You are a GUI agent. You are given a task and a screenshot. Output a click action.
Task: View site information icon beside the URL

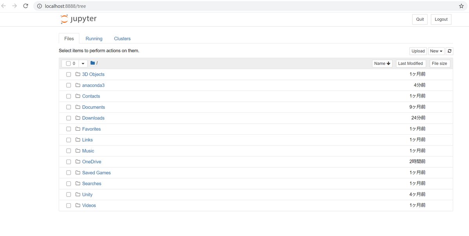39,6
